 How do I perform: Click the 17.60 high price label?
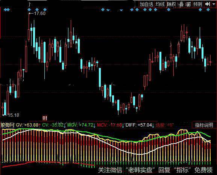(x=39, y=14)
